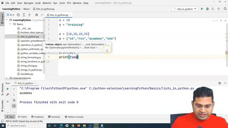This screenshot has height=128, width=228.
Task: Open the Favorites side tab
Action: coord(2,106)
